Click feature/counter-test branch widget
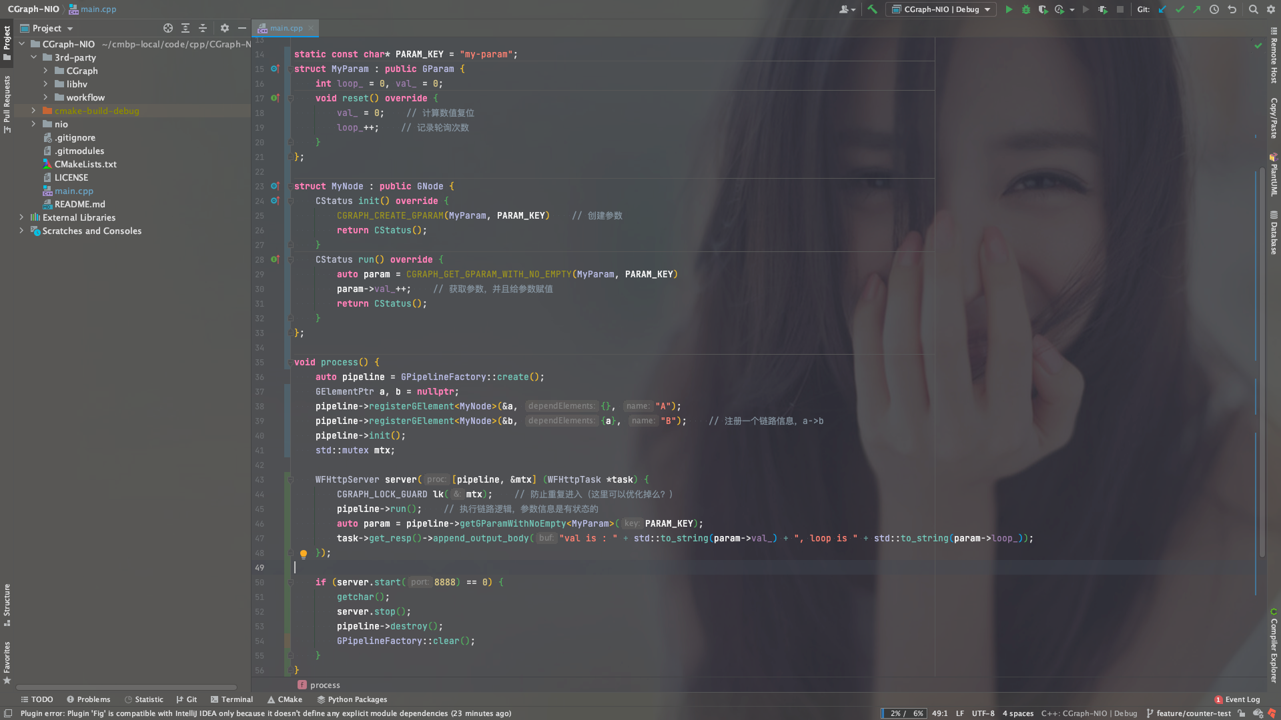This screenshot has height=720, width=1281. coord(1192,713)
